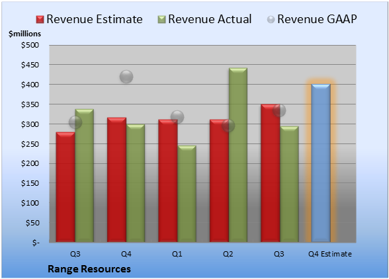Image resolution: width=389 pixels, height=279 pixels.
Task: Click the '$350' axis label
Action: tap(30, 104)
